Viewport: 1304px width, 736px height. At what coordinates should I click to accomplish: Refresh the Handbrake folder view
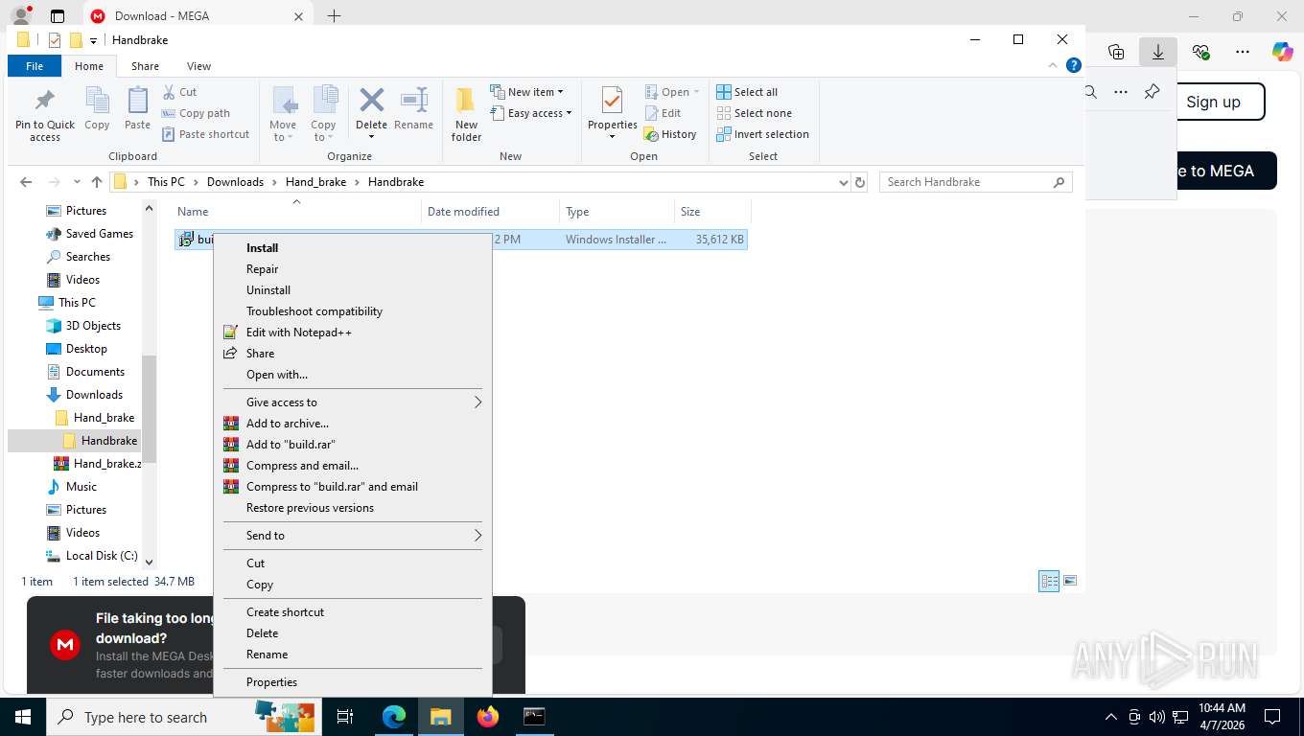click(x=860, y=182)
